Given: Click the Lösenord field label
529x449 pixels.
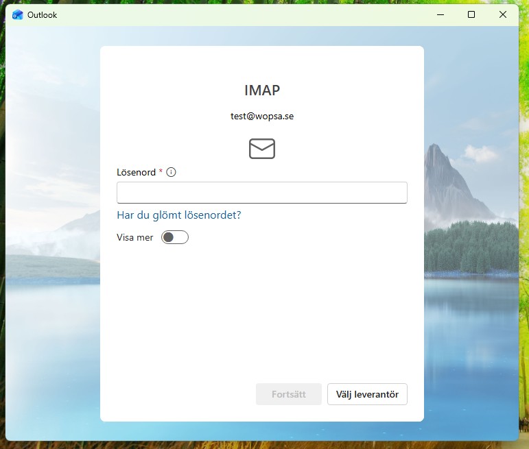Looking at the screenshot, I should pyautogui.click(x=137, y=172).
